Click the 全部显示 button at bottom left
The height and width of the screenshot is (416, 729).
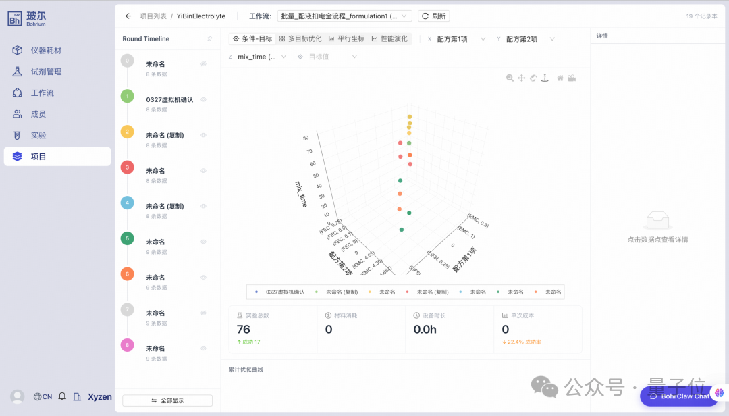click(x=167, y=400)
